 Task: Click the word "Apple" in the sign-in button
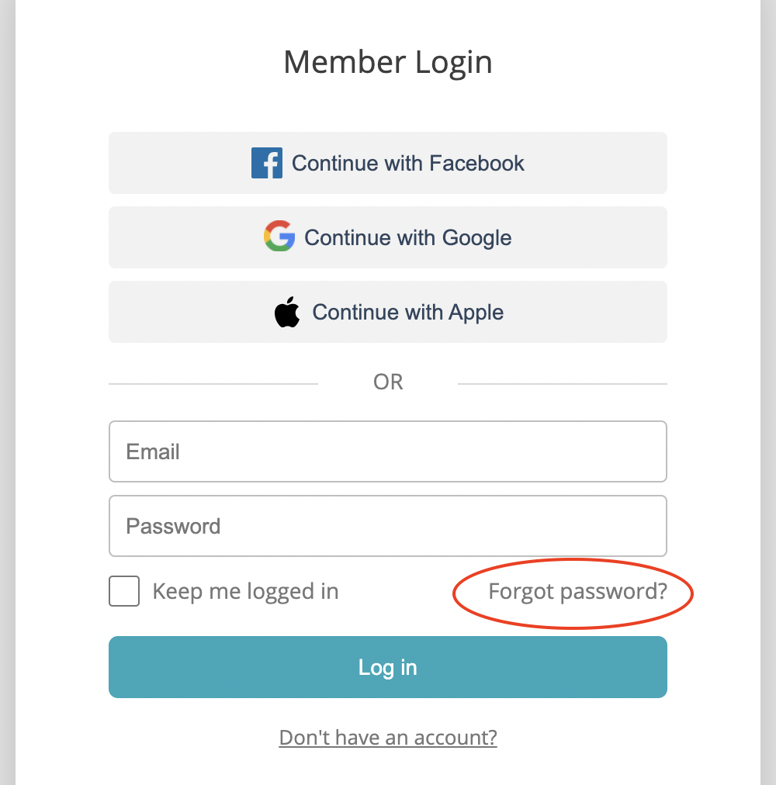pyautogui.click(x=476, y=313)
